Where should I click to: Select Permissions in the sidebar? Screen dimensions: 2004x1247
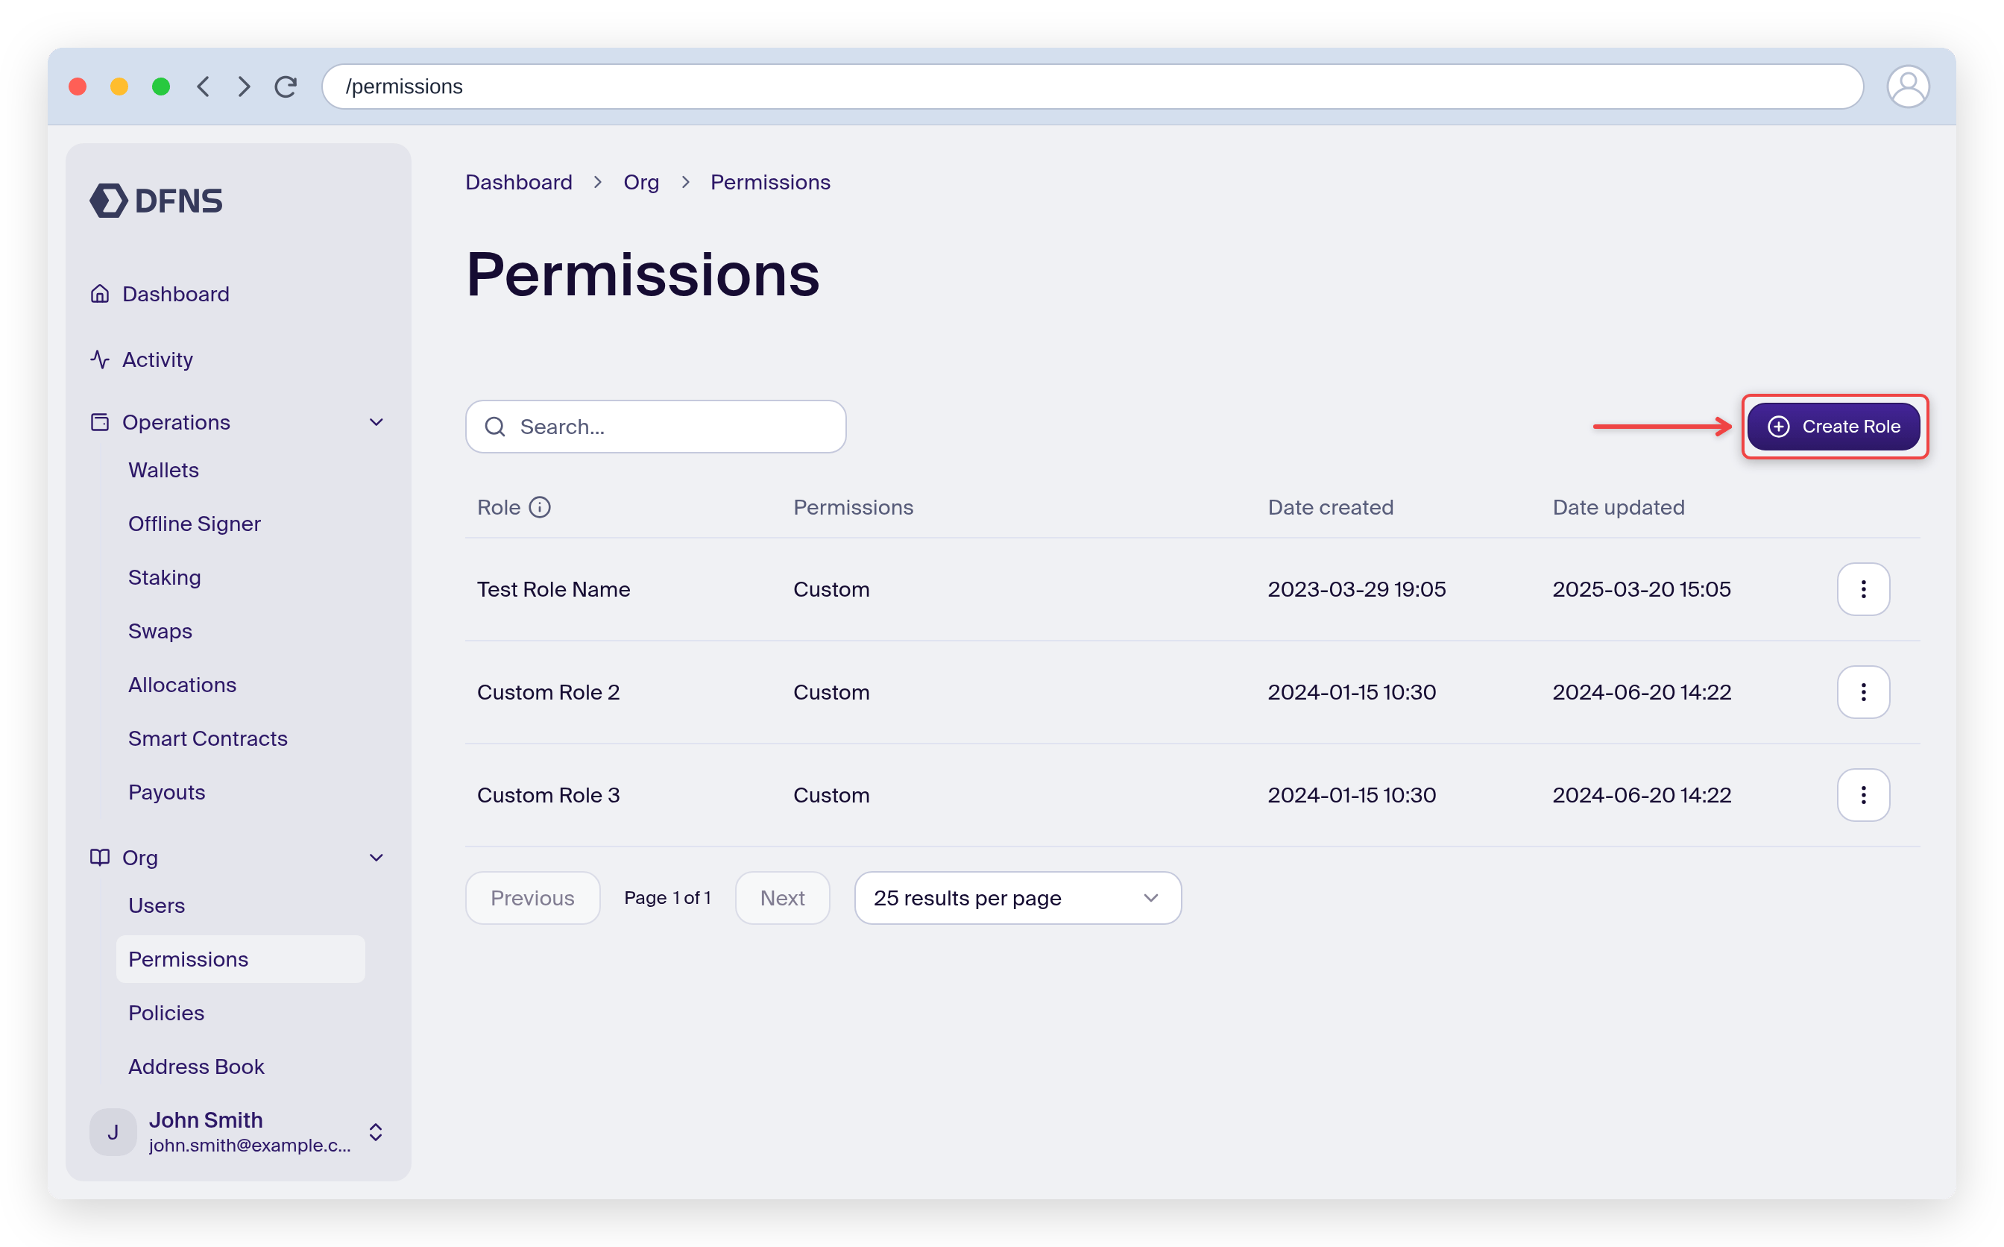(x=240, y=959)
